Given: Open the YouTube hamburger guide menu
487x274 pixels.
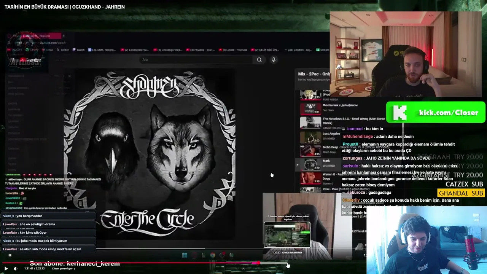Looking at the screenshot, I should point(13,60).
